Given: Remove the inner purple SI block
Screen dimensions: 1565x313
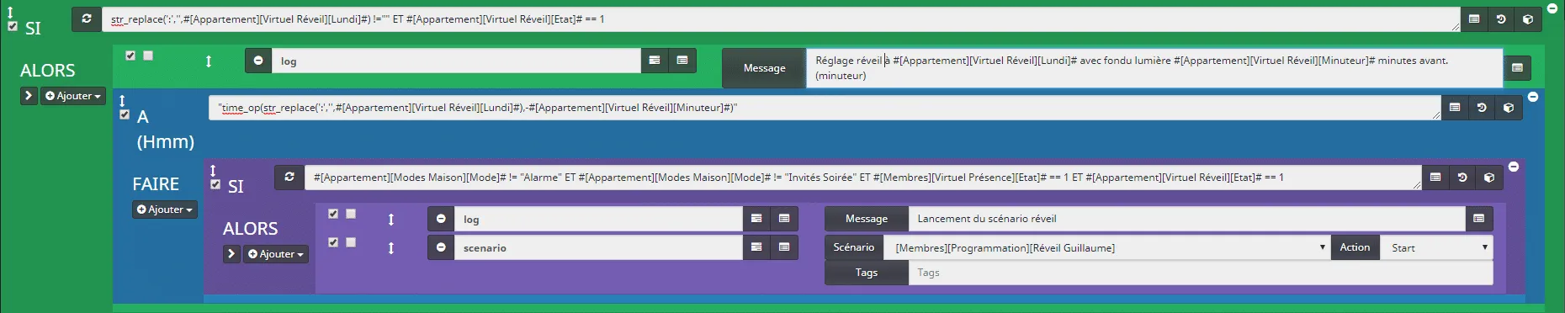Looking at the screenshot, I should click(1514, 167).
